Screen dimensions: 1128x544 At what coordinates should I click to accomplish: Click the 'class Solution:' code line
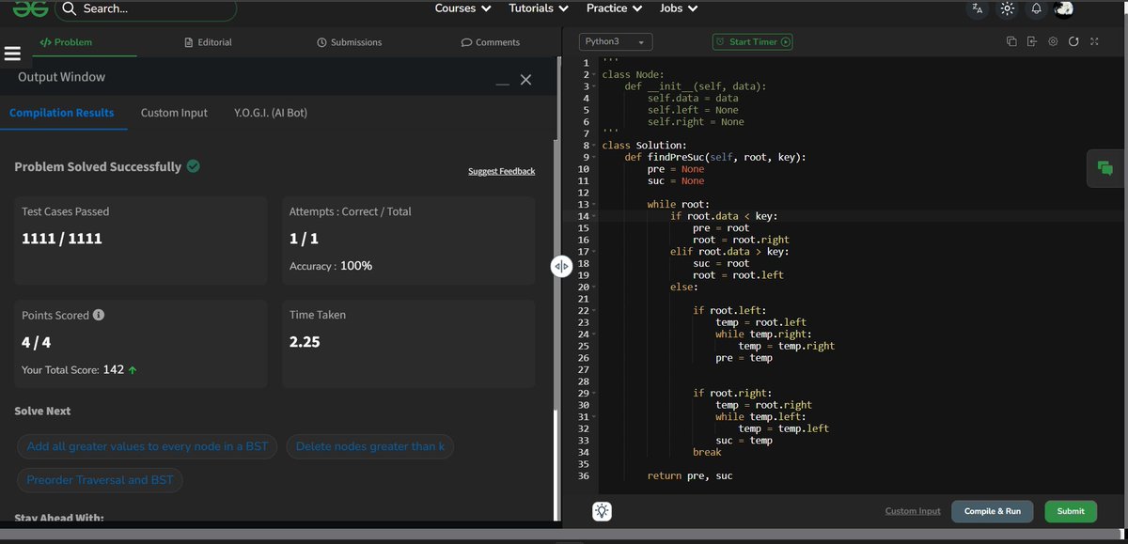pyautogui.click(x=644, y=146)
